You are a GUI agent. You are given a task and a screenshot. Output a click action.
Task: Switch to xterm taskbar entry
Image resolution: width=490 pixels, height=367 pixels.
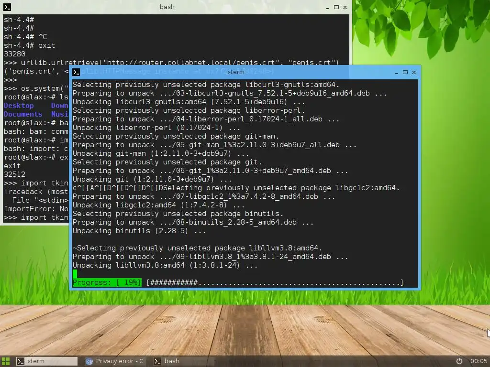(x=46, y=361)
